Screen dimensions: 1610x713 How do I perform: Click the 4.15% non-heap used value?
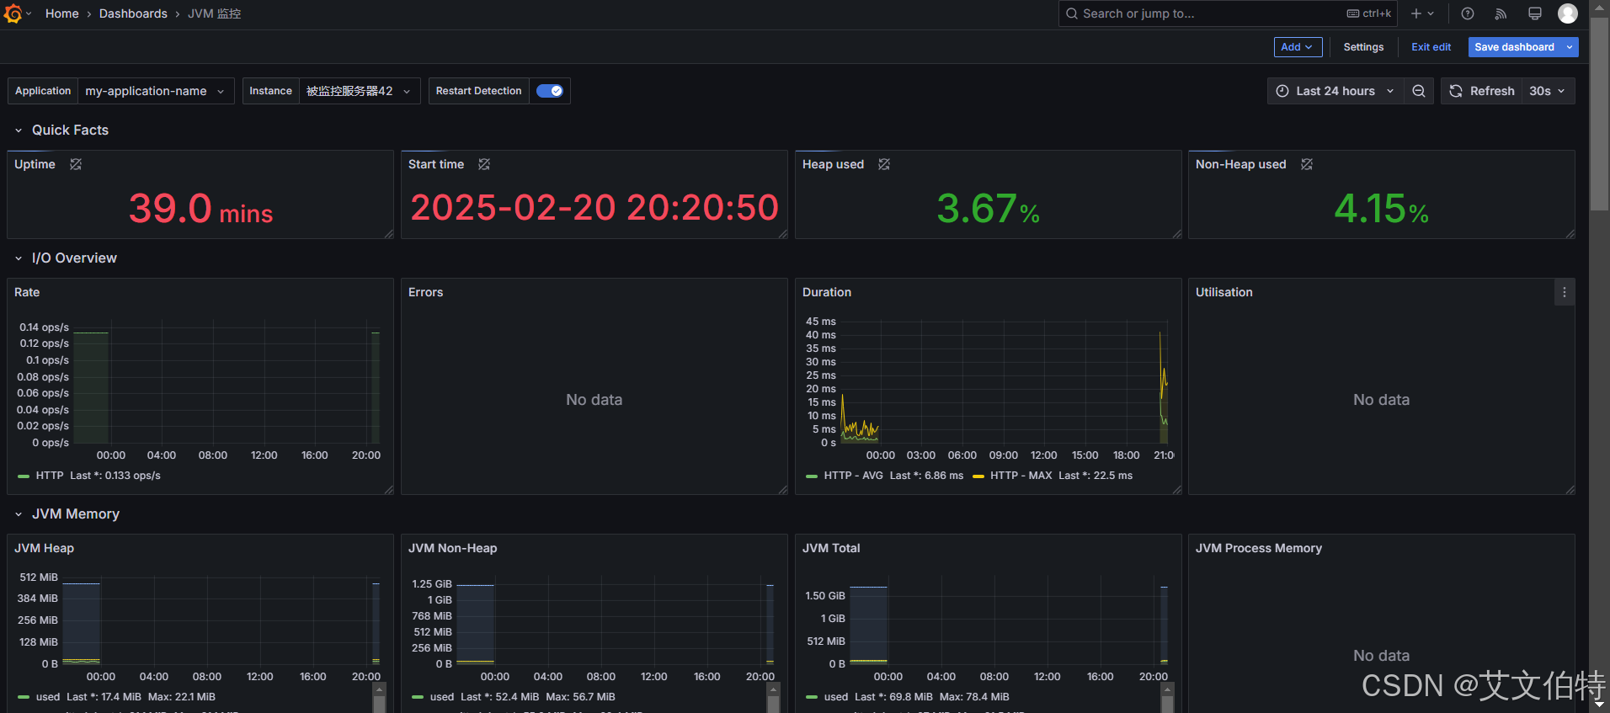pos(1381,209)
